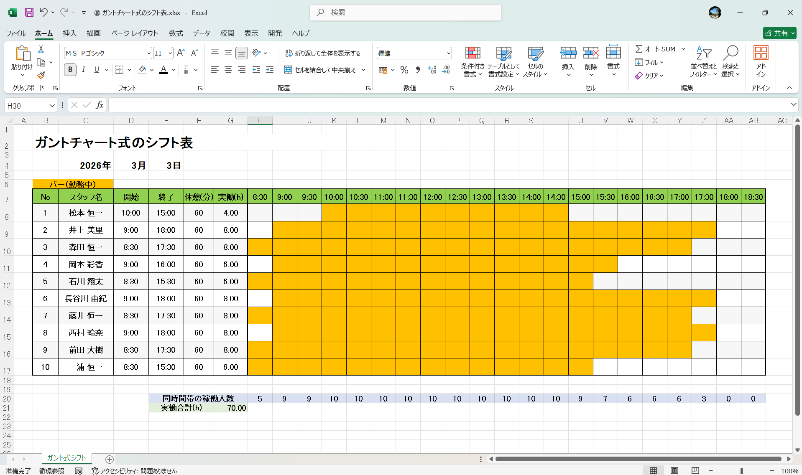This screenshot has height=475, width=802.
Task: Click the Format Painter brush icon
Action: point(41,75)
